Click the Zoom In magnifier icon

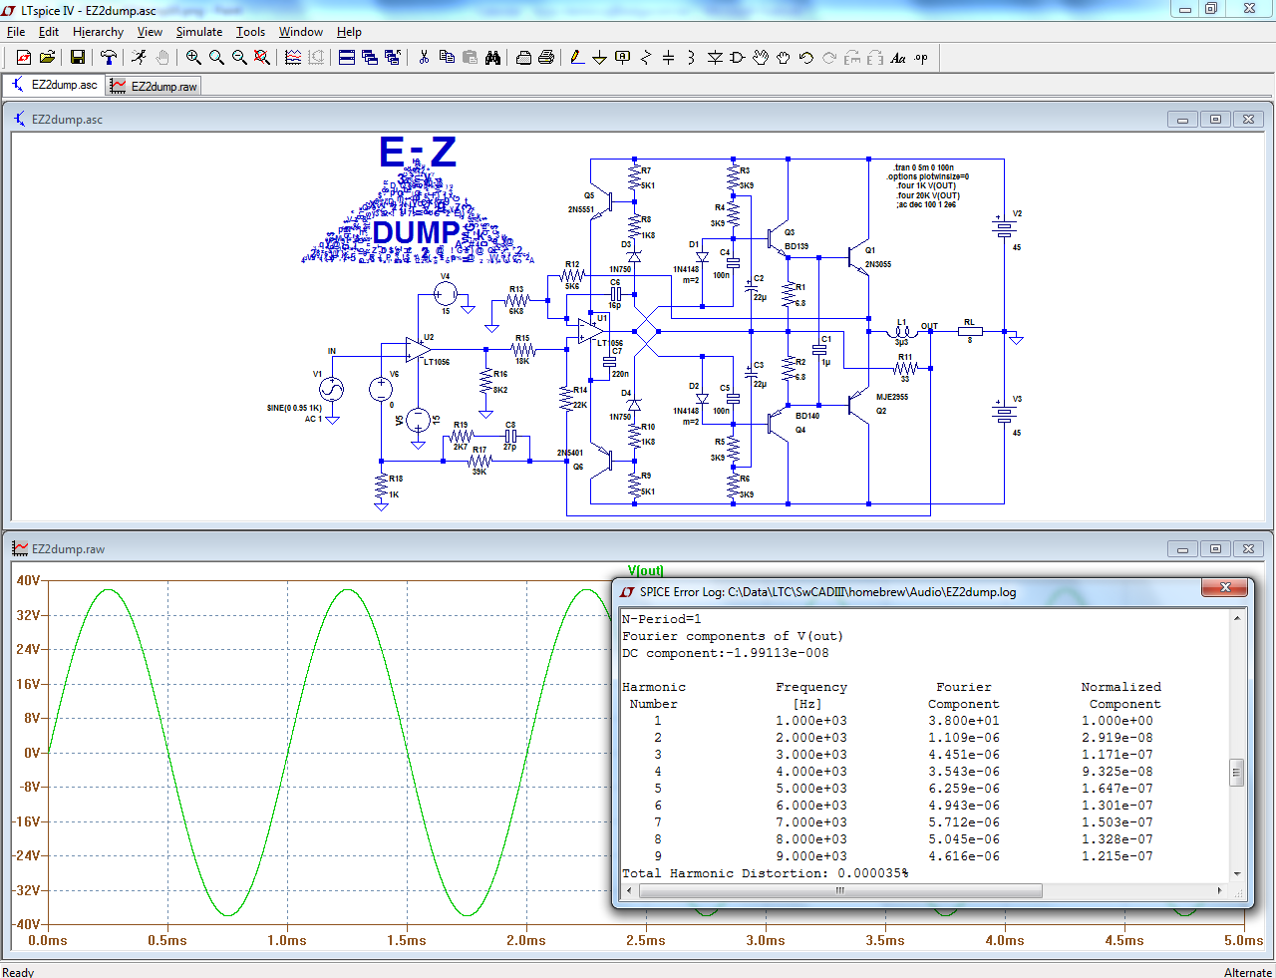tap(193, 58)
